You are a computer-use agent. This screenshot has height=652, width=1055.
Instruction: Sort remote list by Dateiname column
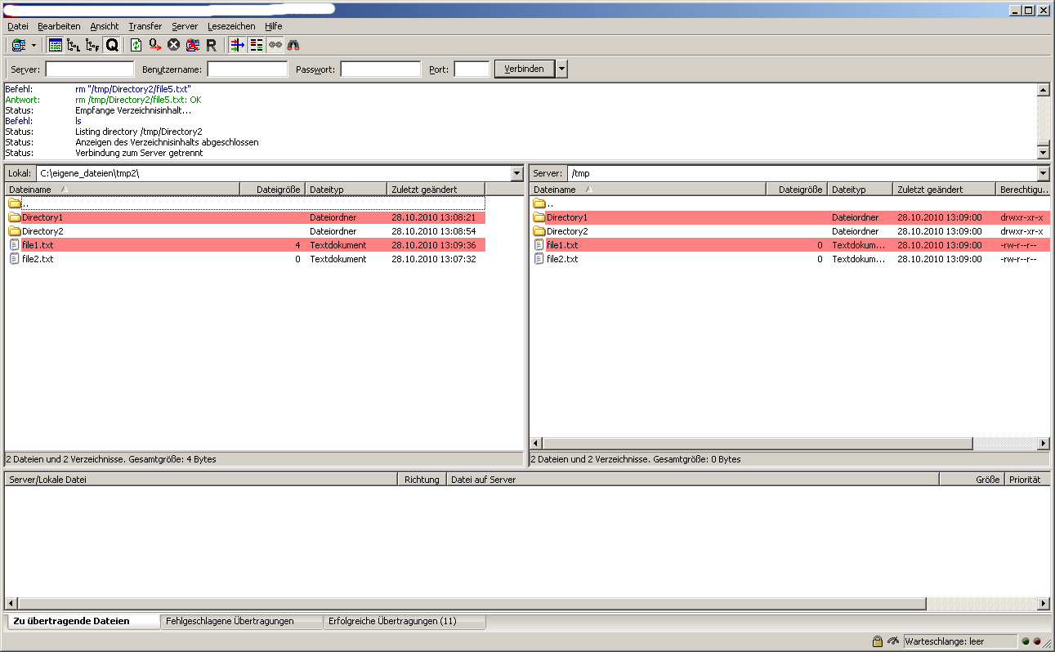(x=648, y=189)
